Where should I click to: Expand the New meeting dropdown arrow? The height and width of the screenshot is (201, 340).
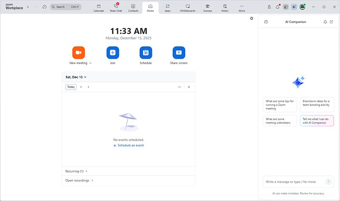click(91, 63)
